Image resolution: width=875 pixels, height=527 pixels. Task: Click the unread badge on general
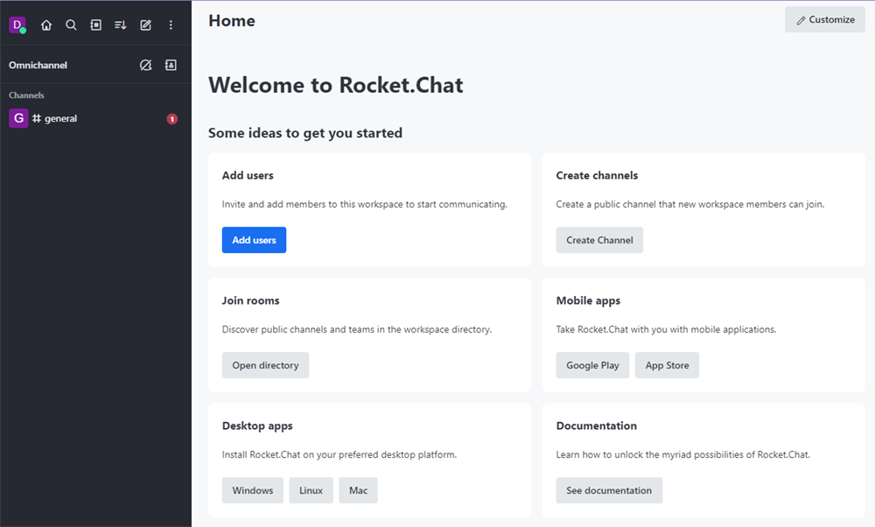coord(171,117)
